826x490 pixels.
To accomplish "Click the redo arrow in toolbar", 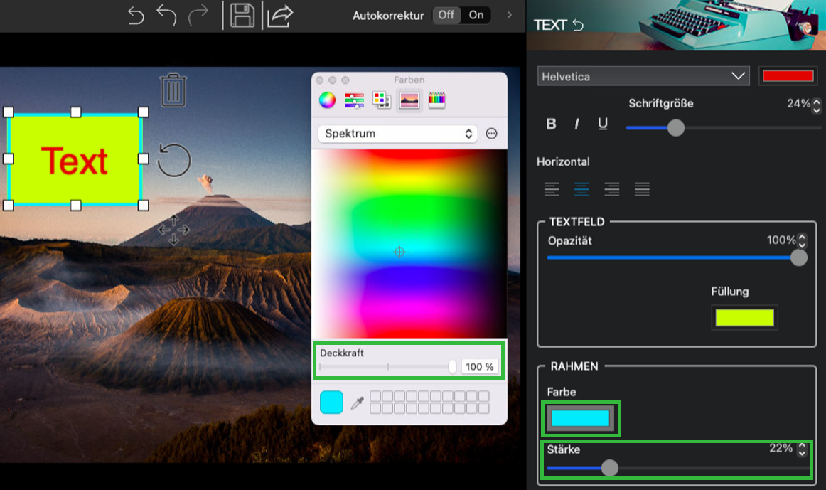I will pyautogui.click(x=198, y=15).
